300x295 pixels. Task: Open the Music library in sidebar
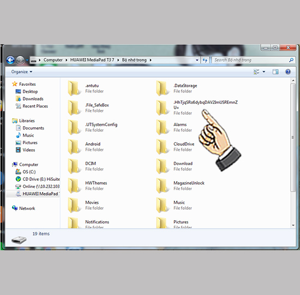point(25,135)
